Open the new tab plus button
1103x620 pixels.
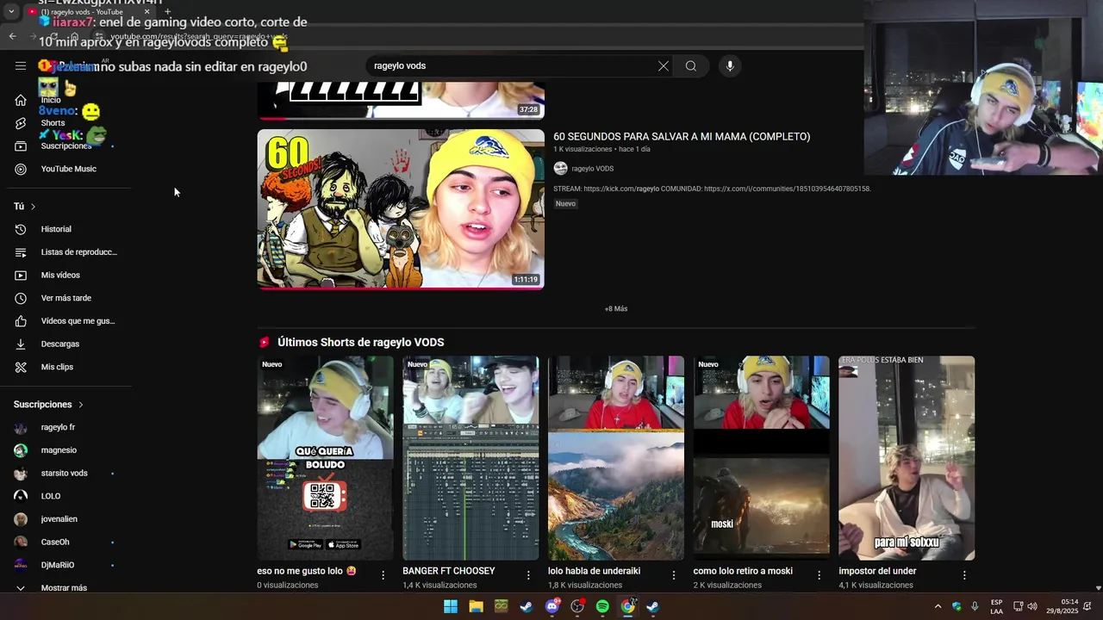click(x=167, y=12)
